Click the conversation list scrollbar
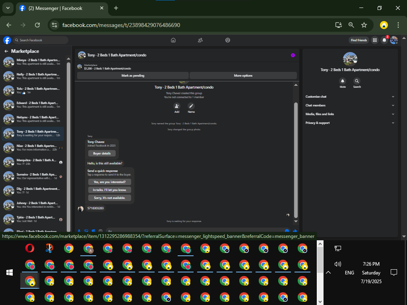This screenshot has height=305, width=407. 68,147
